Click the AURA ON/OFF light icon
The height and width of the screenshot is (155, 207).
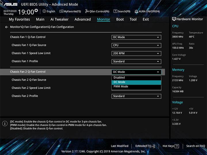[x=136, y=11]
